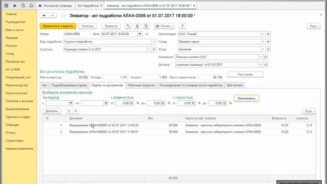Open period start date calendar
This screenshot has height=184, width=327.
click(x=71, y=103)
